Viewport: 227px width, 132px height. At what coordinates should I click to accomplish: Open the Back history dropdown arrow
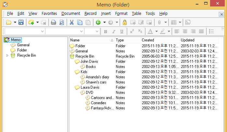pyautogui.click(x=104, y=22)
